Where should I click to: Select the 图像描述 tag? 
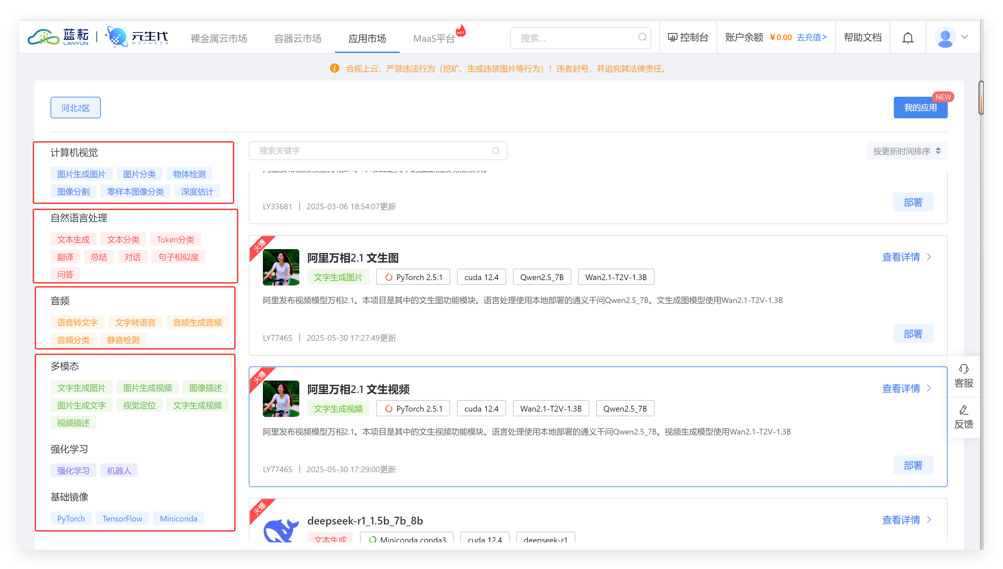[206, 388]
